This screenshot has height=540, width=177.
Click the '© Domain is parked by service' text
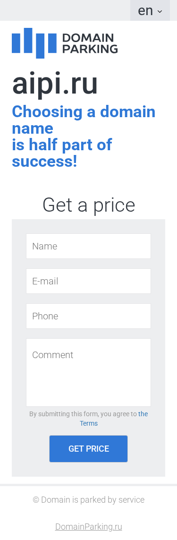tap(89, 500)
